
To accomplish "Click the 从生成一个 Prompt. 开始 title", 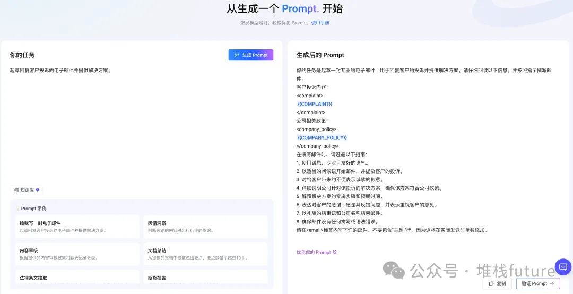I will pos(285,8).
